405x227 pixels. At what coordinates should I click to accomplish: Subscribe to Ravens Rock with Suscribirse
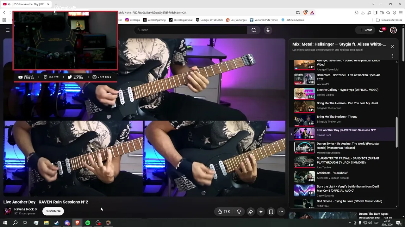point(53,211)
